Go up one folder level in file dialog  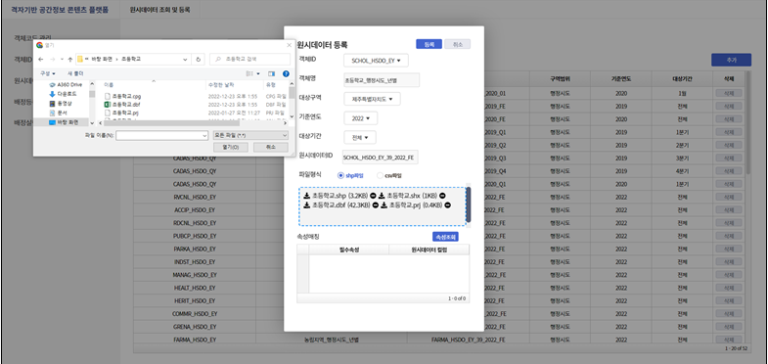pyautogui.click(x=70, y=60)
